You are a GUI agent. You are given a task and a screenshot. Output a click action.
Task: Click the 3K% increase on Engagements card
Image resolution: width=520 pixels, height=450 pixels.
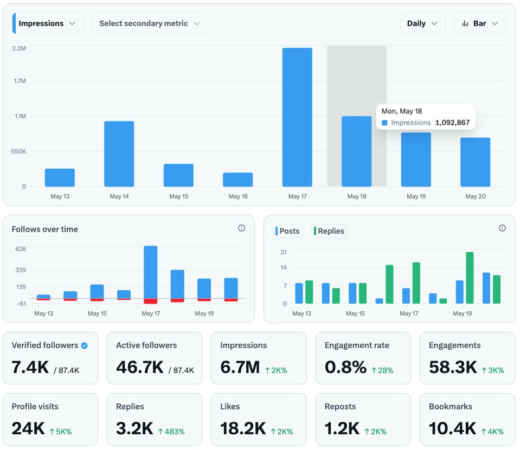(x=492, y=370)
